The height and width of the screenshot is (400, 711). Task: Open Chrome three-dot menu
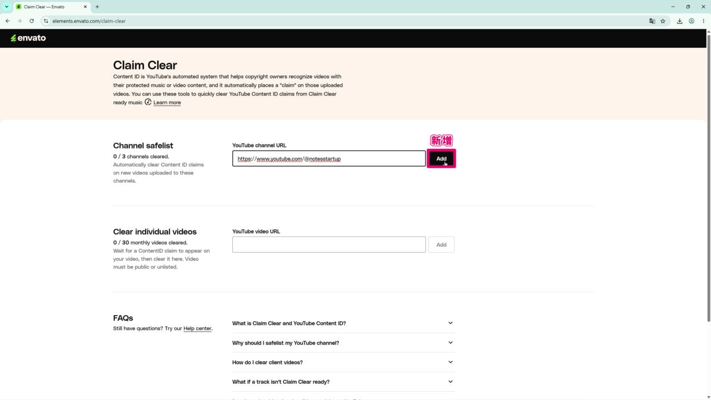coord(703,21)
